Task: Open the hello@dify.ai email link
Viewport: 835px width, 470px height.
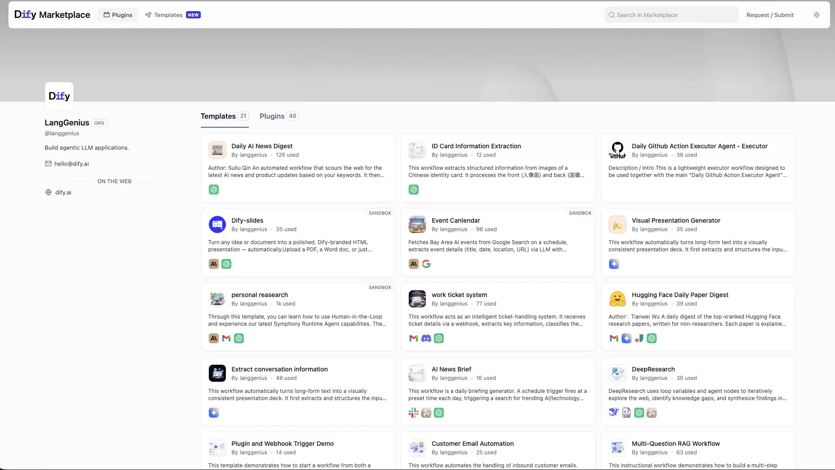Action: click(x=72, y=164)
